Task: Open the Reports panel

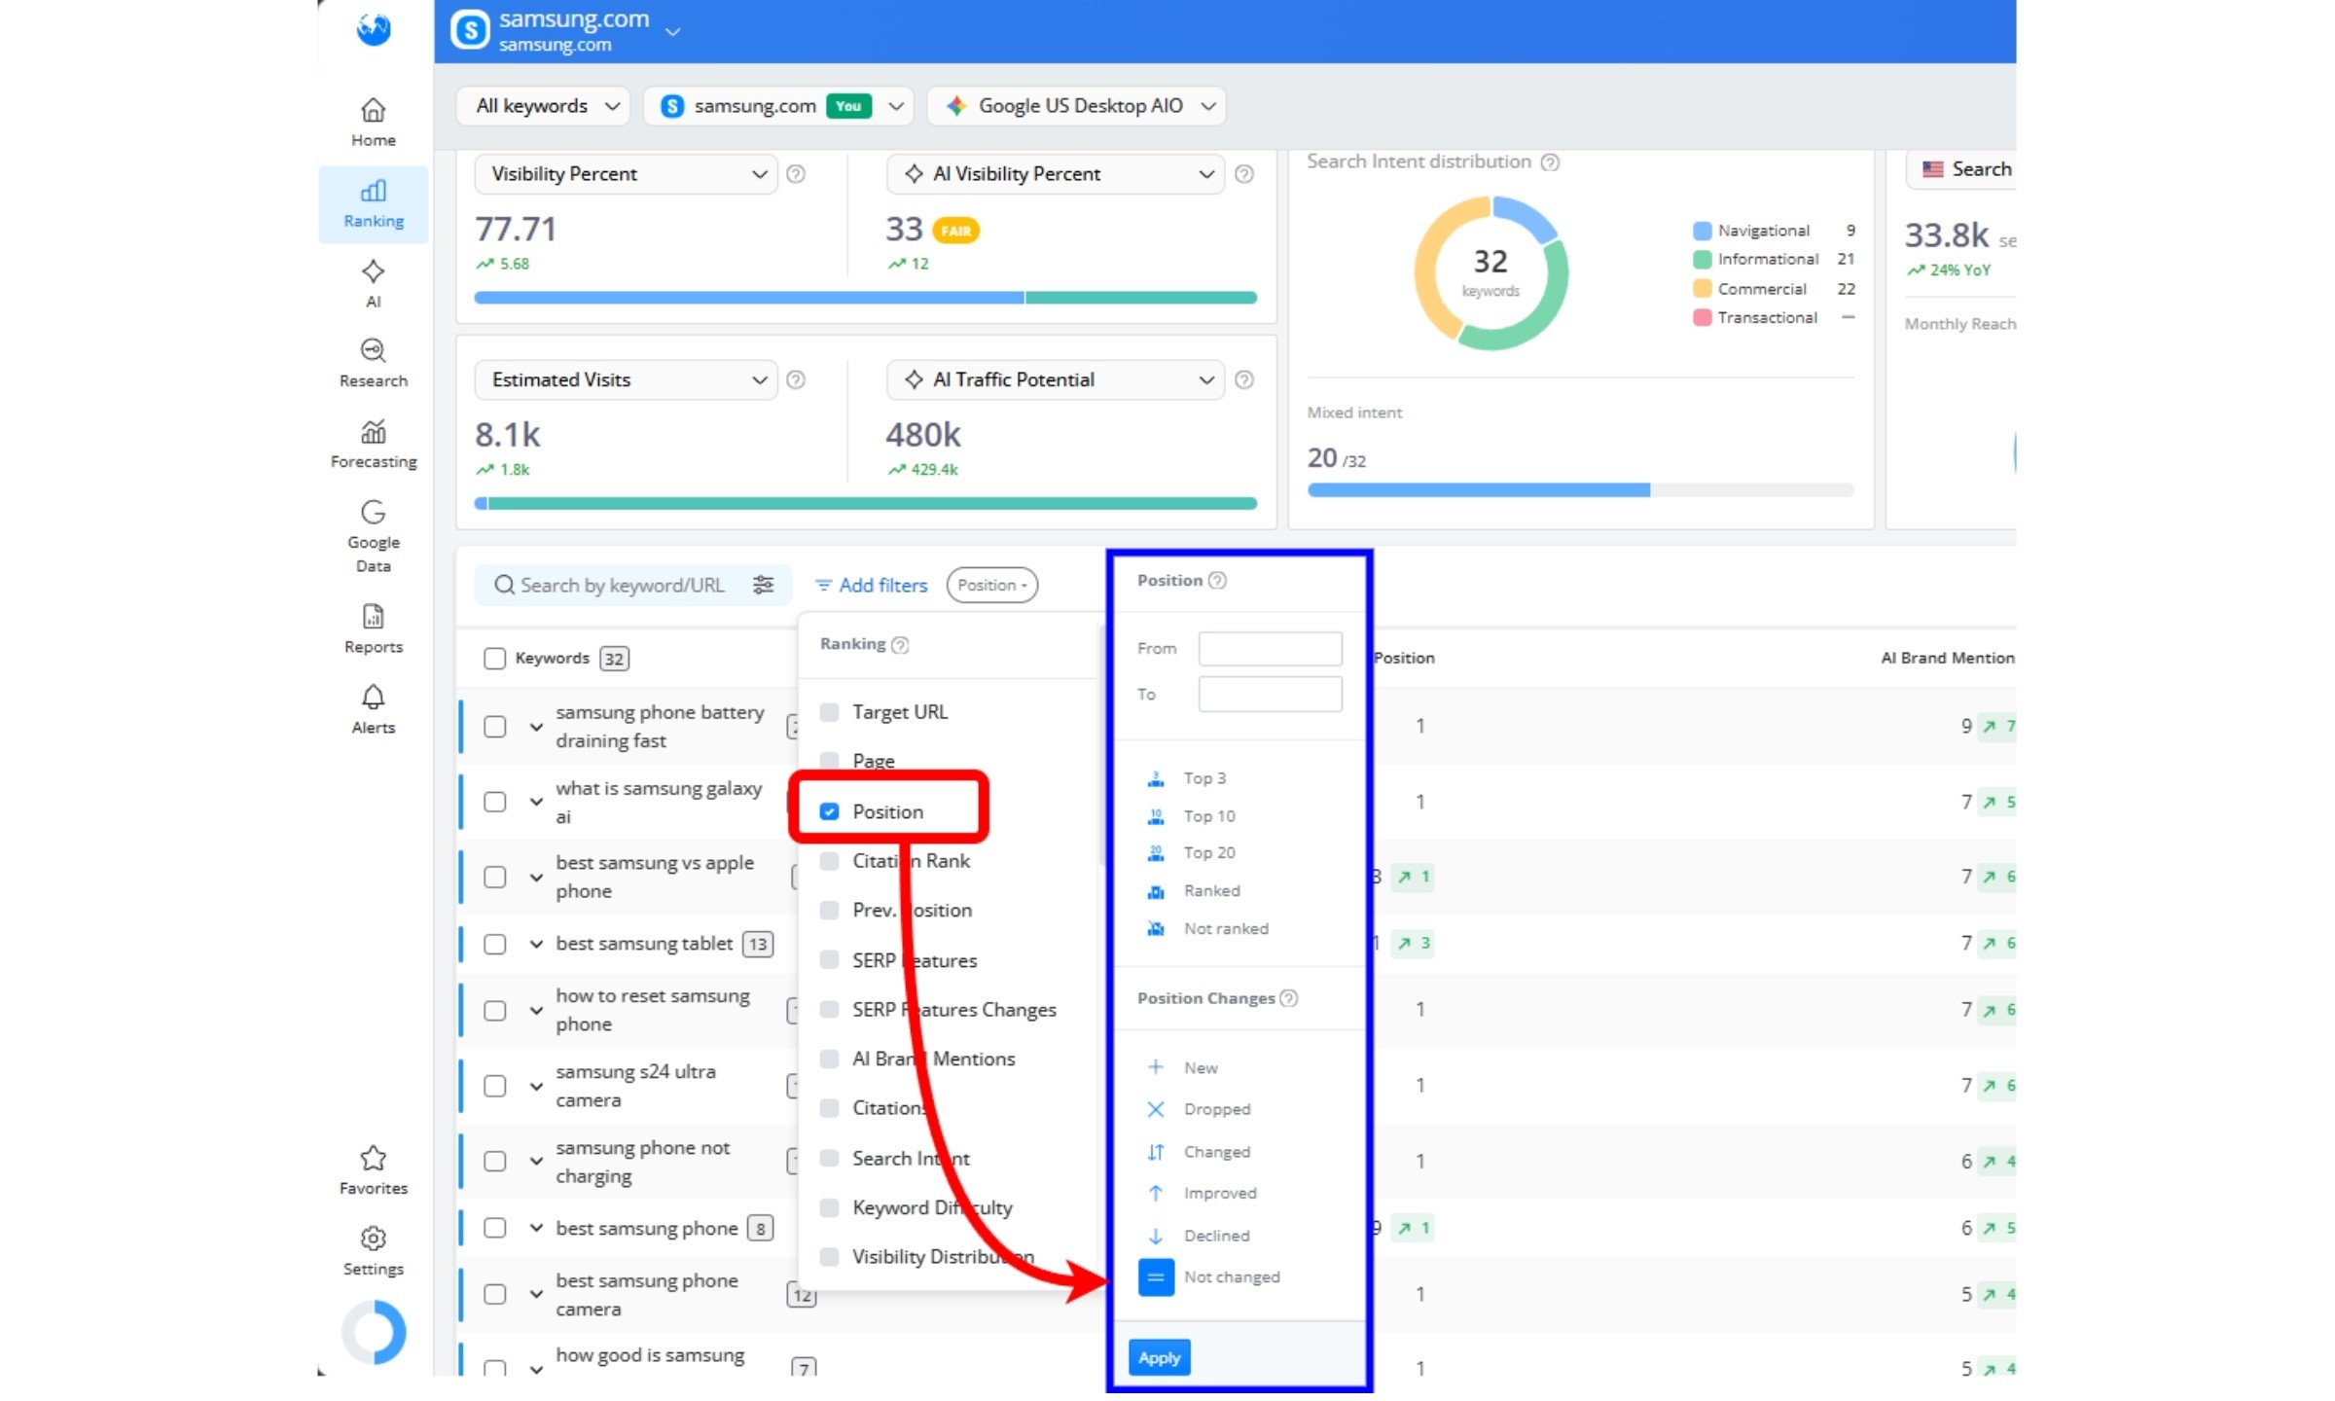Action: coord(373,628)
